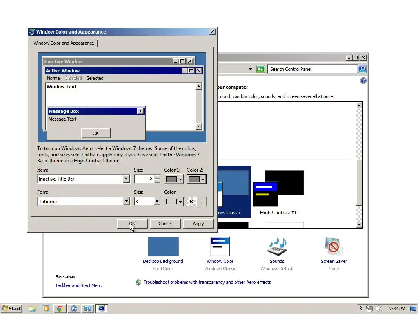Open the Screen Saver icon

coord(334,247)
